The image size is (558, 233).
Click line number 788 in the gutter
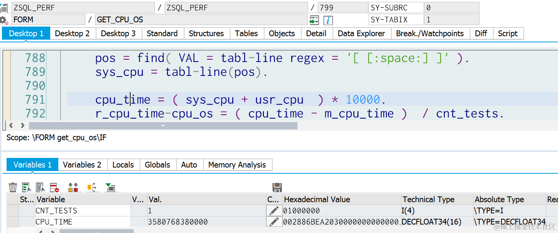click(x=35, y=58)
